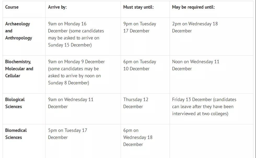Click the "Arrive by:" column header
Screen dimensions: 256x158
57,7
